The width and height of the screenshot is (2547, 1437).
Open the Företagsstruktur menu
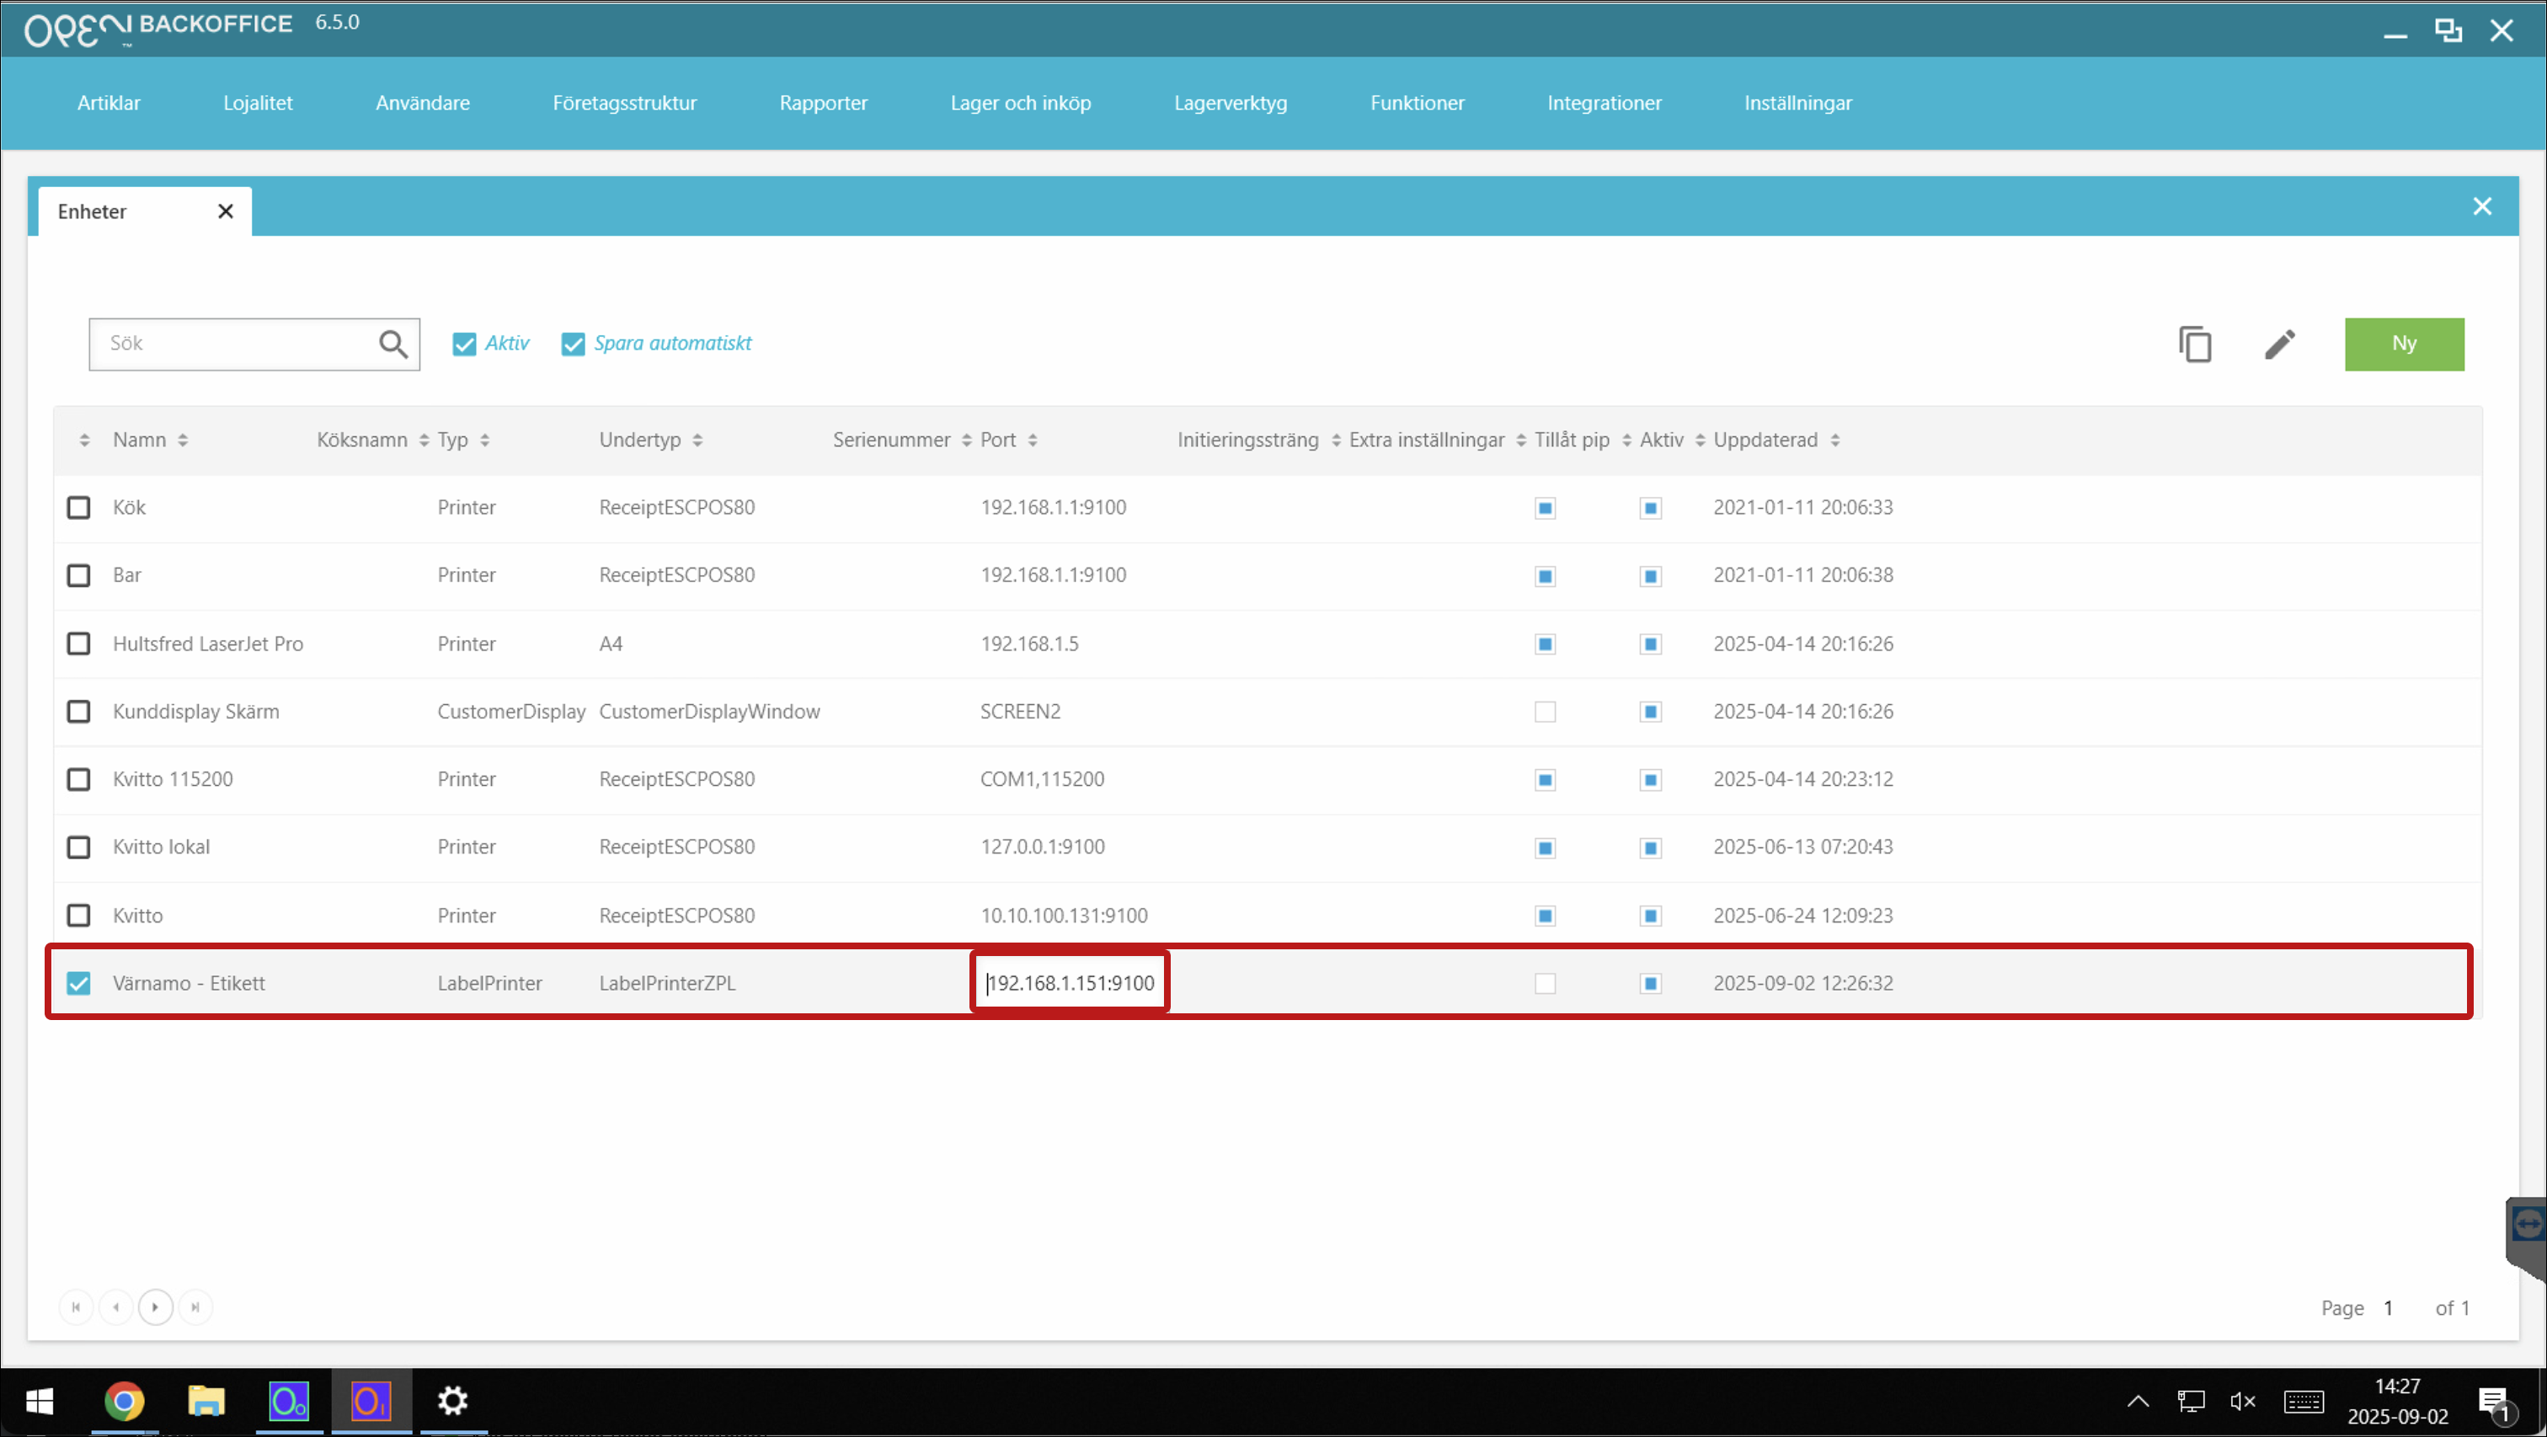625,103
